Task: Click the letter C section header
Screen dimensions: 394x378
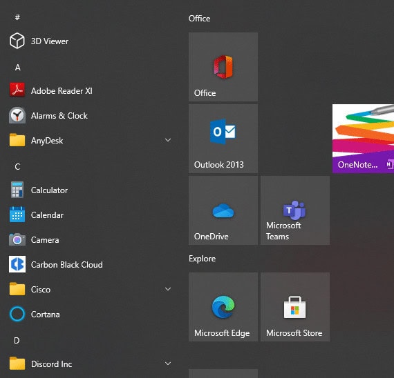Action: pos(17,166)
